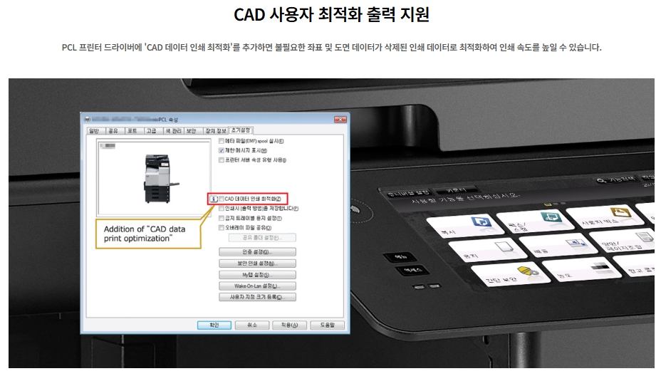Open the Wake-On-Lan 설정 button
Viewport: 661px width, 376px height.
click(257, 286)
